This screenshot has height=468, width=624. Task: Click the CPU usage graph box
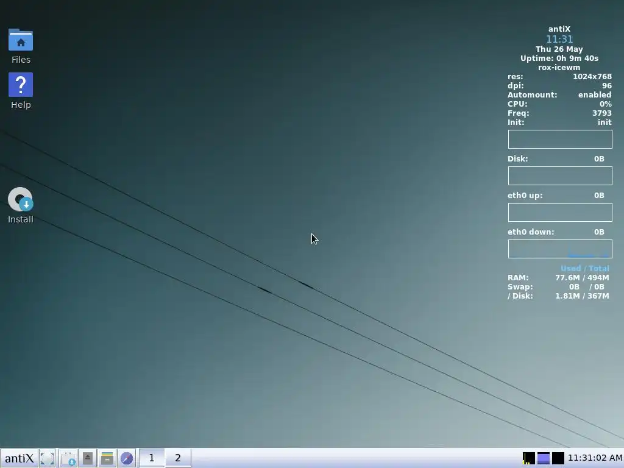tap(560, 140)
